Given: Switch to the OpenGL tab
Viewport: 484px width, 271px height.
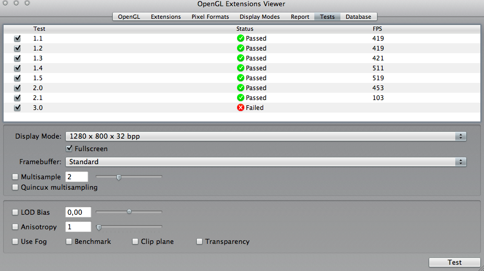Looking at the screenshot, I should (129, 17).
